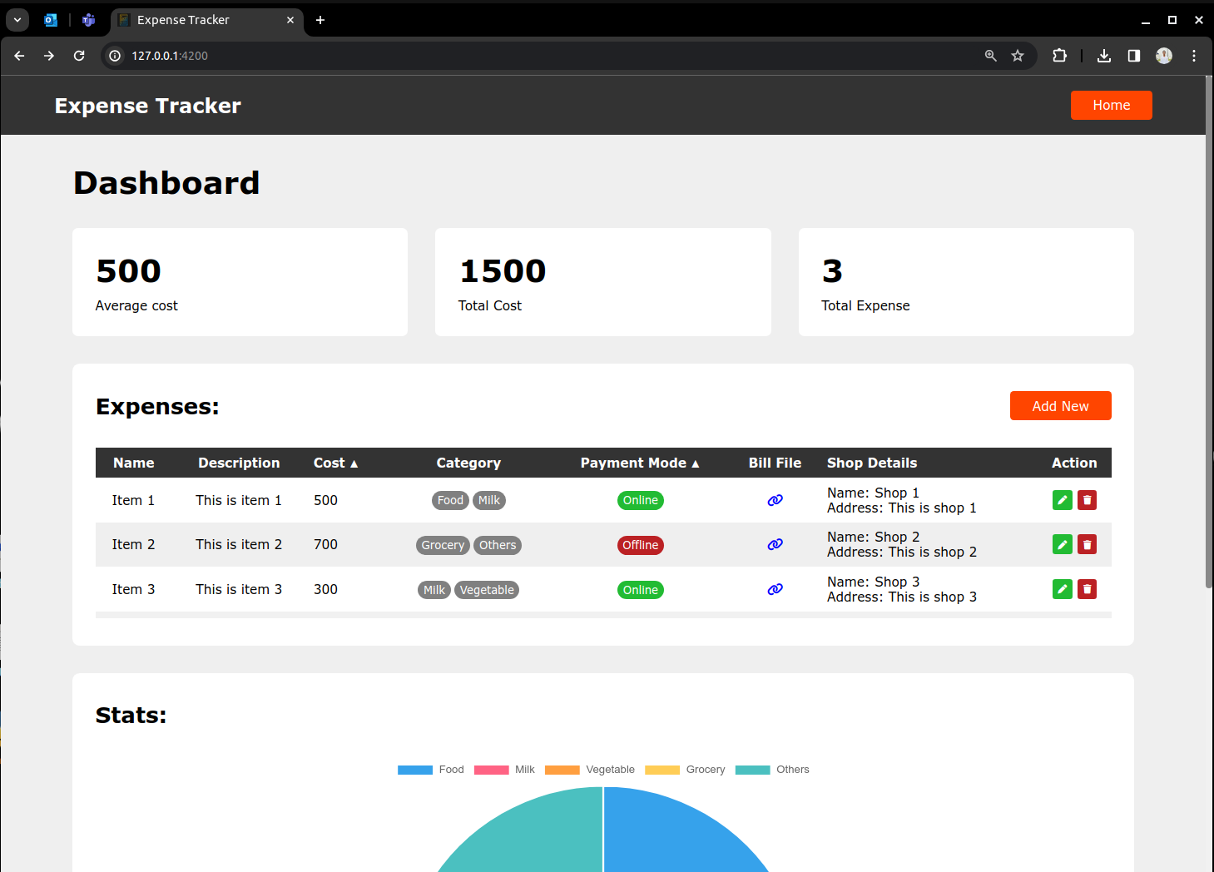Click the Vegetable tag in Item 3
This screenshot has width=1214, height=872.
click(x=487, y=590)
